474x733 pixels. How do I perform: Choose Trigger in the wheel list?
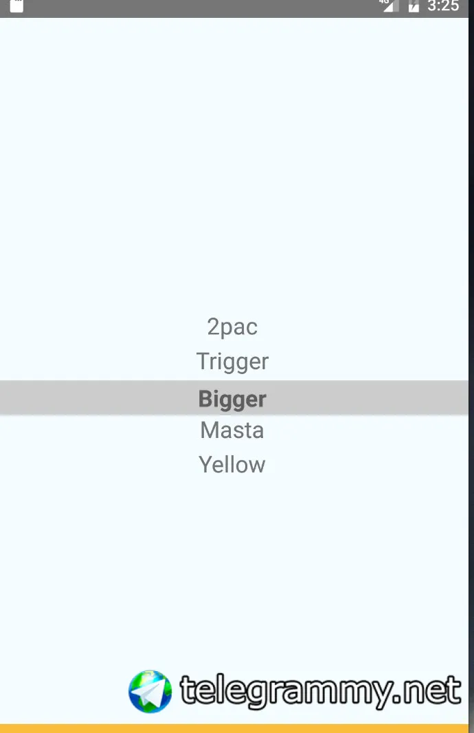232,361
